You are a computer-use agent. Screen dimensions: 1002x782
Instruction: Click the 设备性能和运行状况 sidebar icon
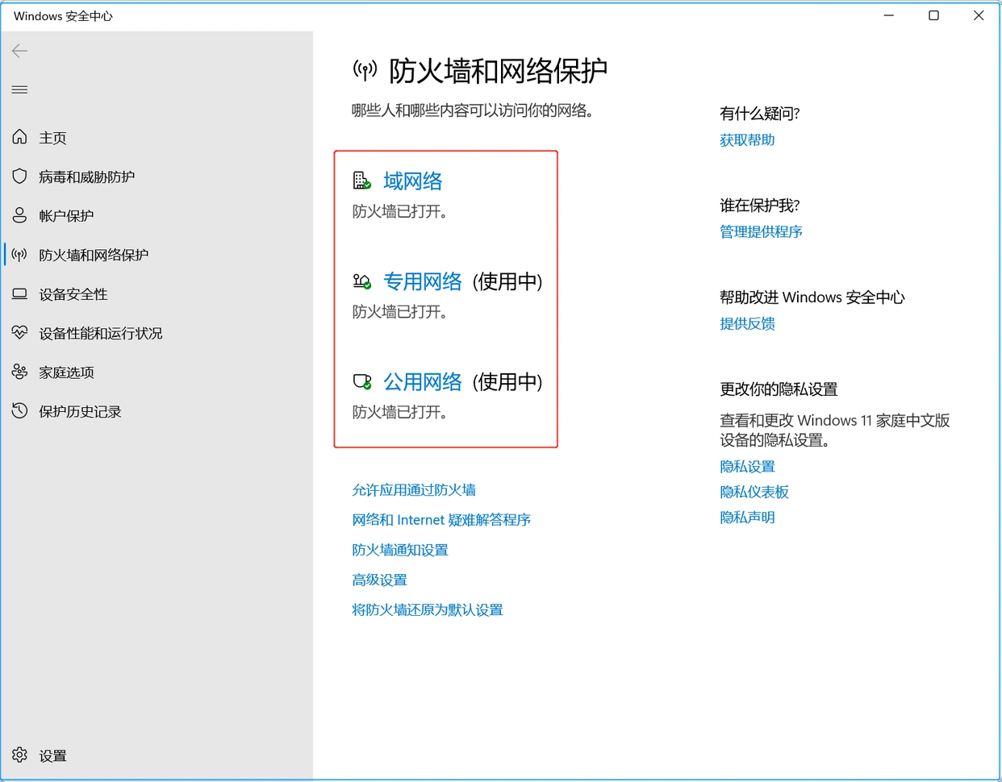19,332
